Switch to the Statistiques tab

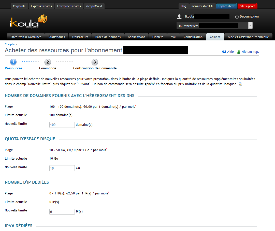click(x=56, y=37)
